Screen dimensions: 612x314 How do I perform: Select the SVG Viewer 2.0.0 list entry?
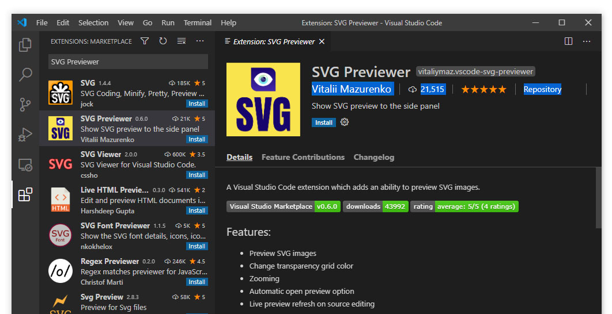pos(127,164)
